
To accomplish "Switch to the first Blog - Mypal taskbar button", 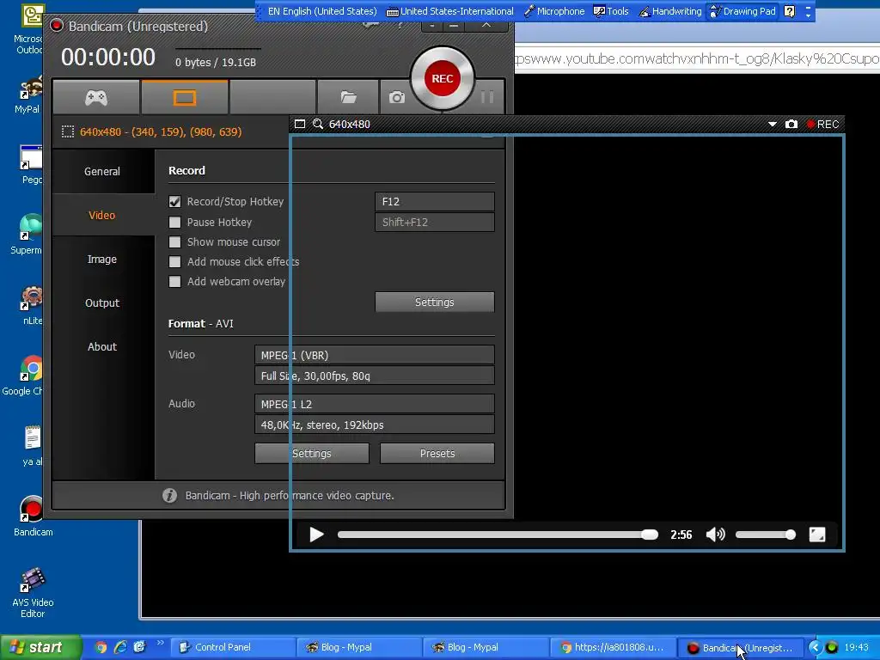I will (x=359, y=647).
